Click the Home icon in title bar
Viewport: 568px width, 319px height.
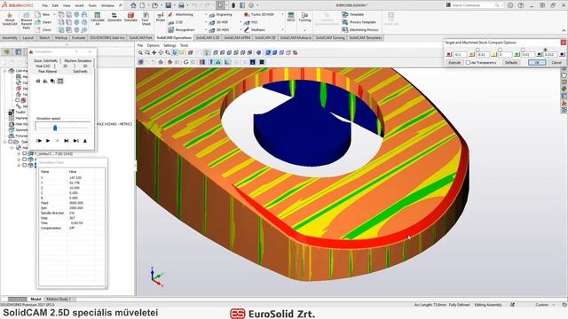pos(133,5)
